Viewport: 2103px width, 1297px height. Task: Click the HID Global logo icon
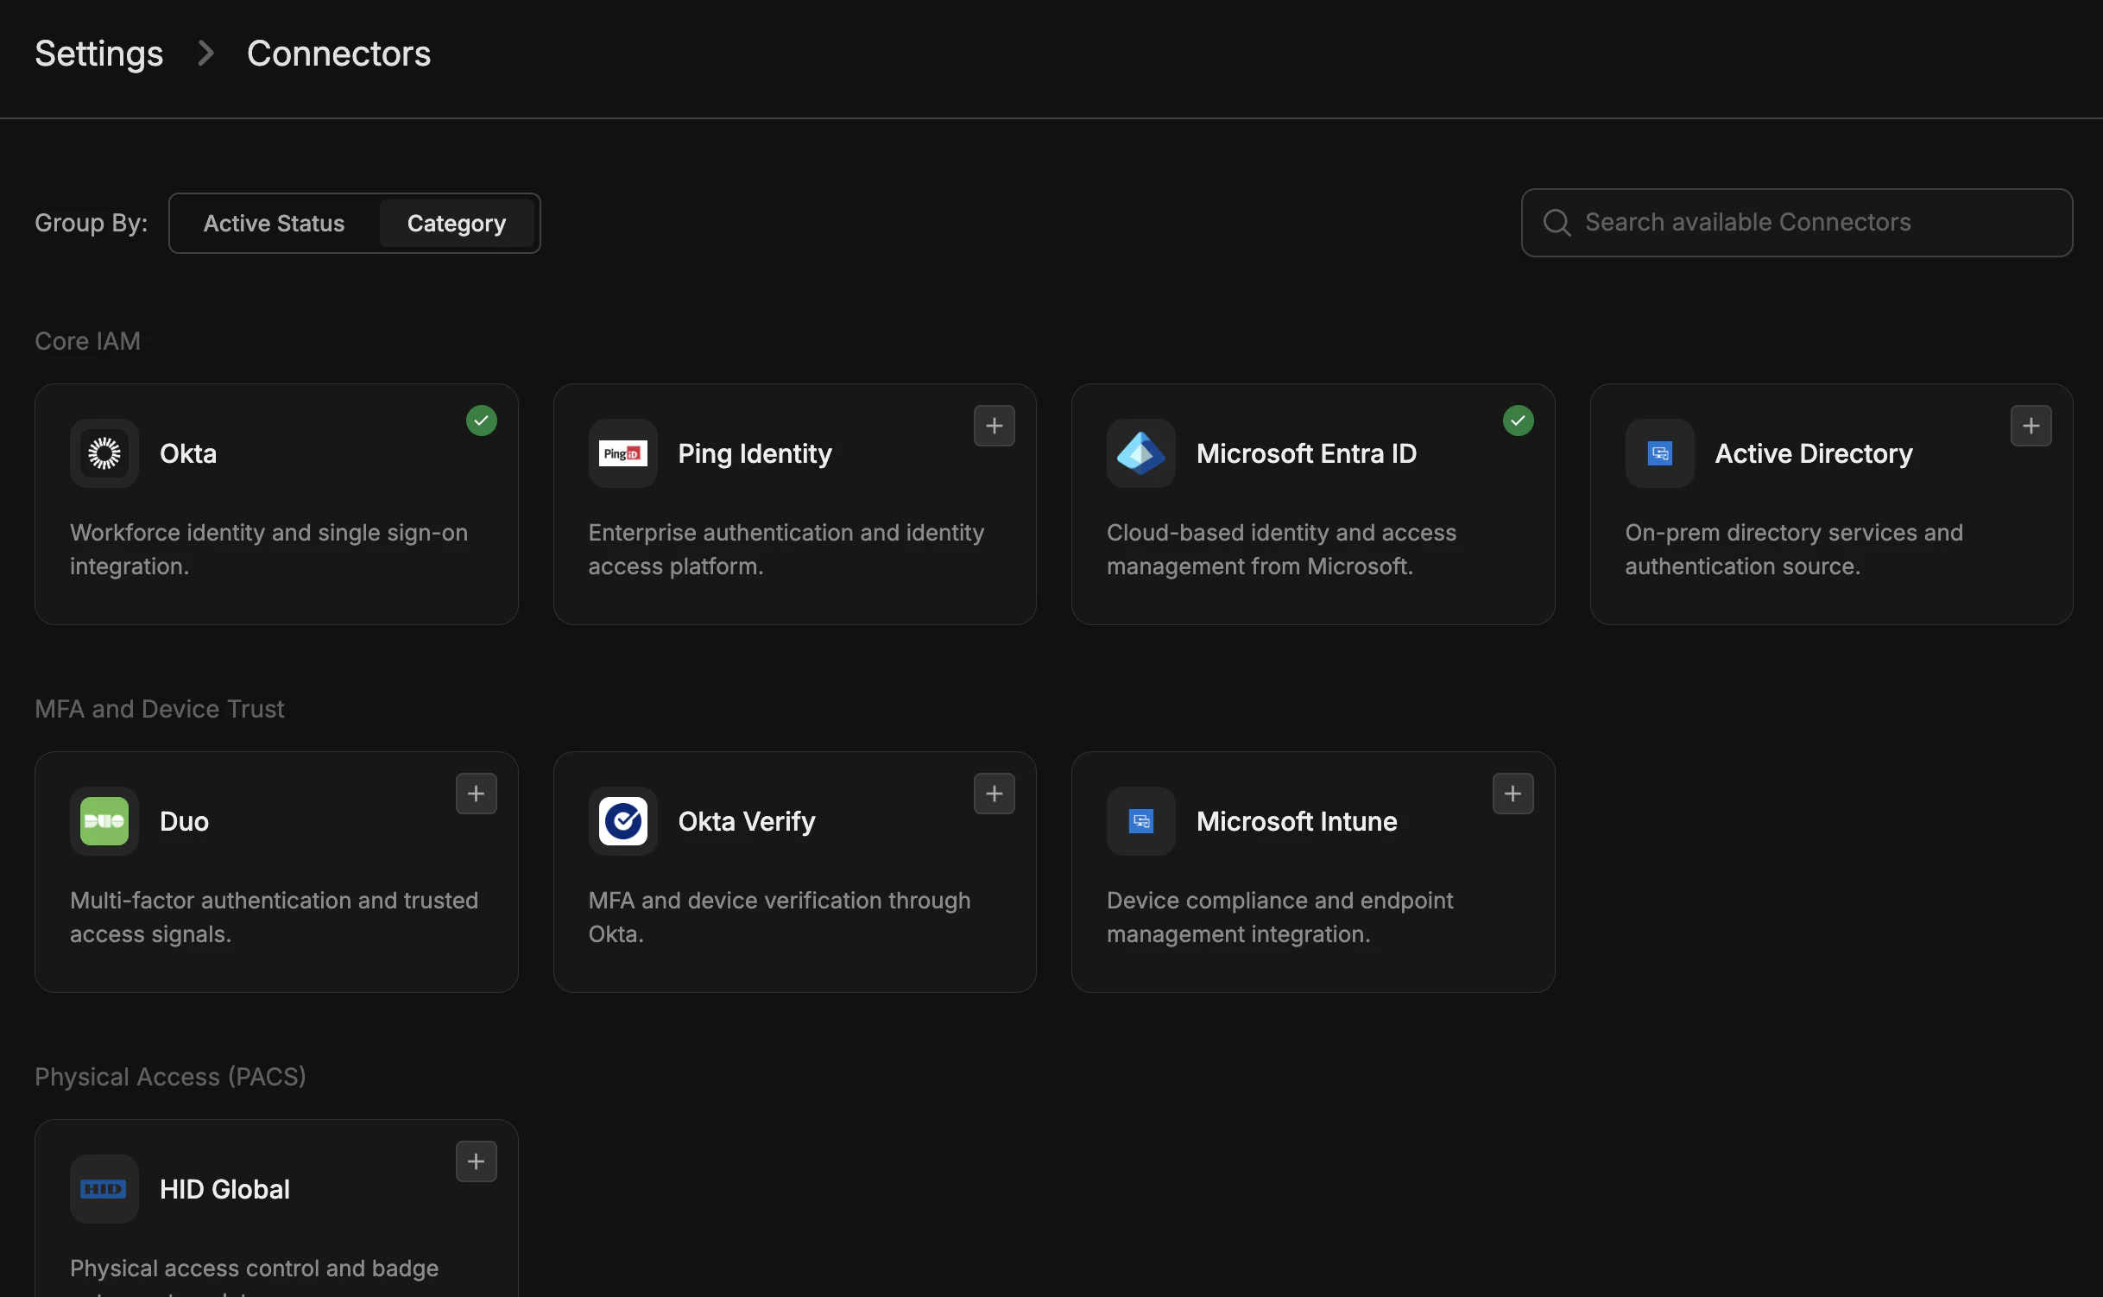(x=104, y=1189)
